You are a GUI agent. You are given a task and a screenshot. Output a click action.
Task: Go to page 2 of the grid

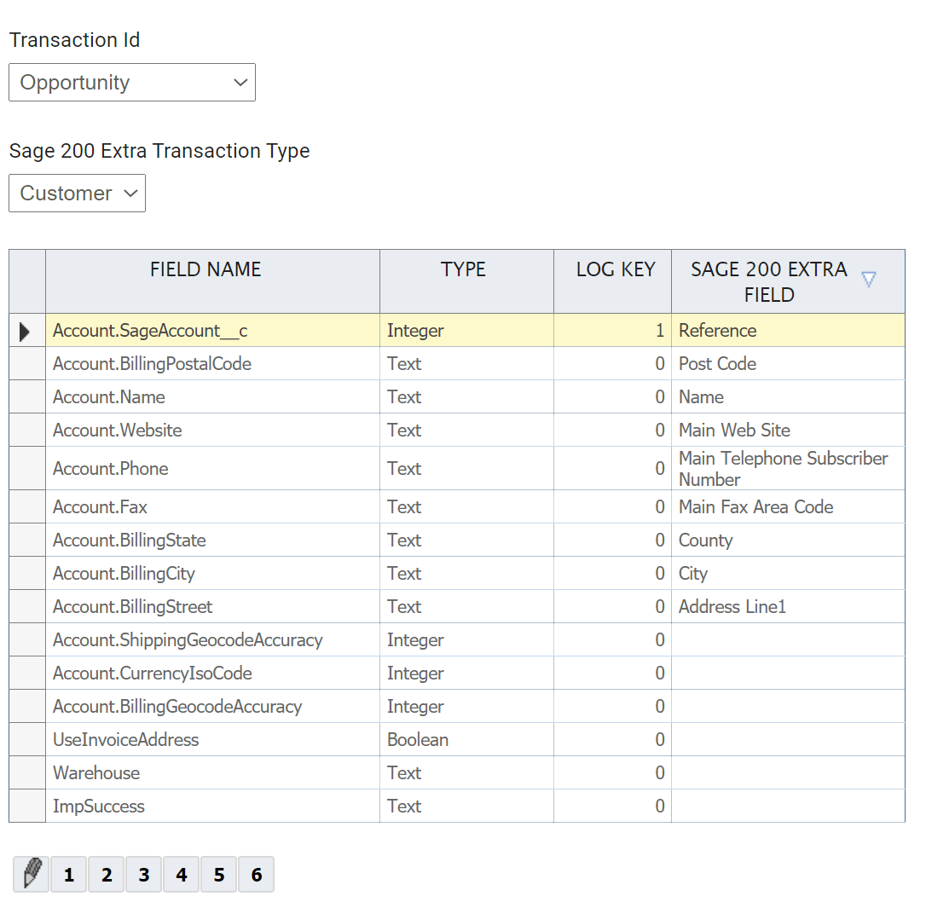pyautogui.click(x=107, y=875)
